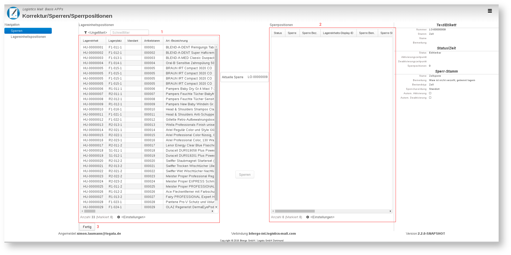Click the Aktuelle Sperre LO-00000009 field

(x=245, y=77)
